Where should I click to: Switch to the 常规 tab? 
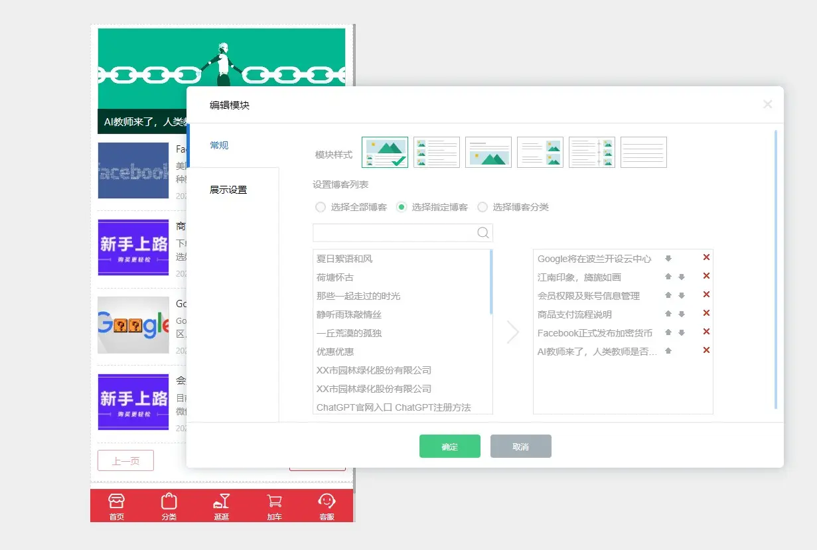219,145
